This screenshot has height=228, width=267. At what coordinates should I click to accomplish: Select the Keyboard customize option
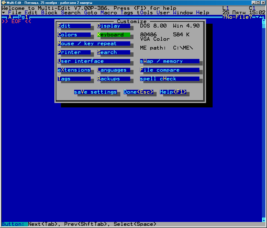[113, 35]
